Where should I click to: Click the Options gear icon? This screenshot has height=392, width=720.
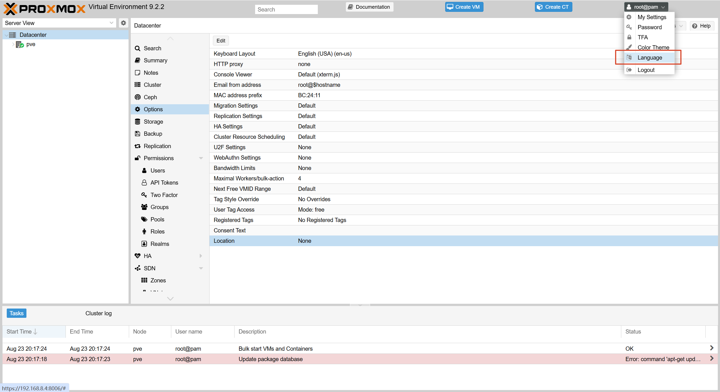click(138, 109)
